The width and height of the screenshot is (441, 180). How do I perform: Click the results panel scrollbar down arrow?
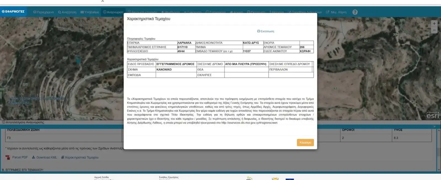tap(439, 170)
